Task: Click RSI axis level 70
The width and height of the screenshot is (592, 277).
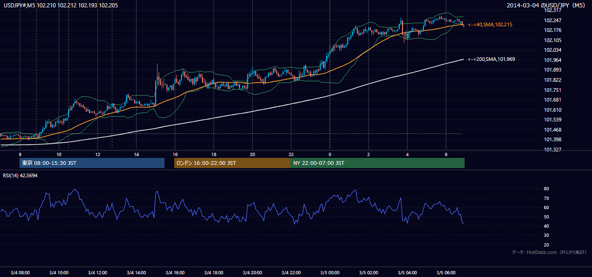Action: [x=547, y=198]
